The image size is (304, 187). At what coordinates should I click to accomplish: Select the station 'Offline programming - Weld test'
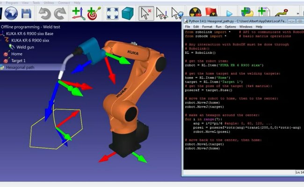coord(30,27)
